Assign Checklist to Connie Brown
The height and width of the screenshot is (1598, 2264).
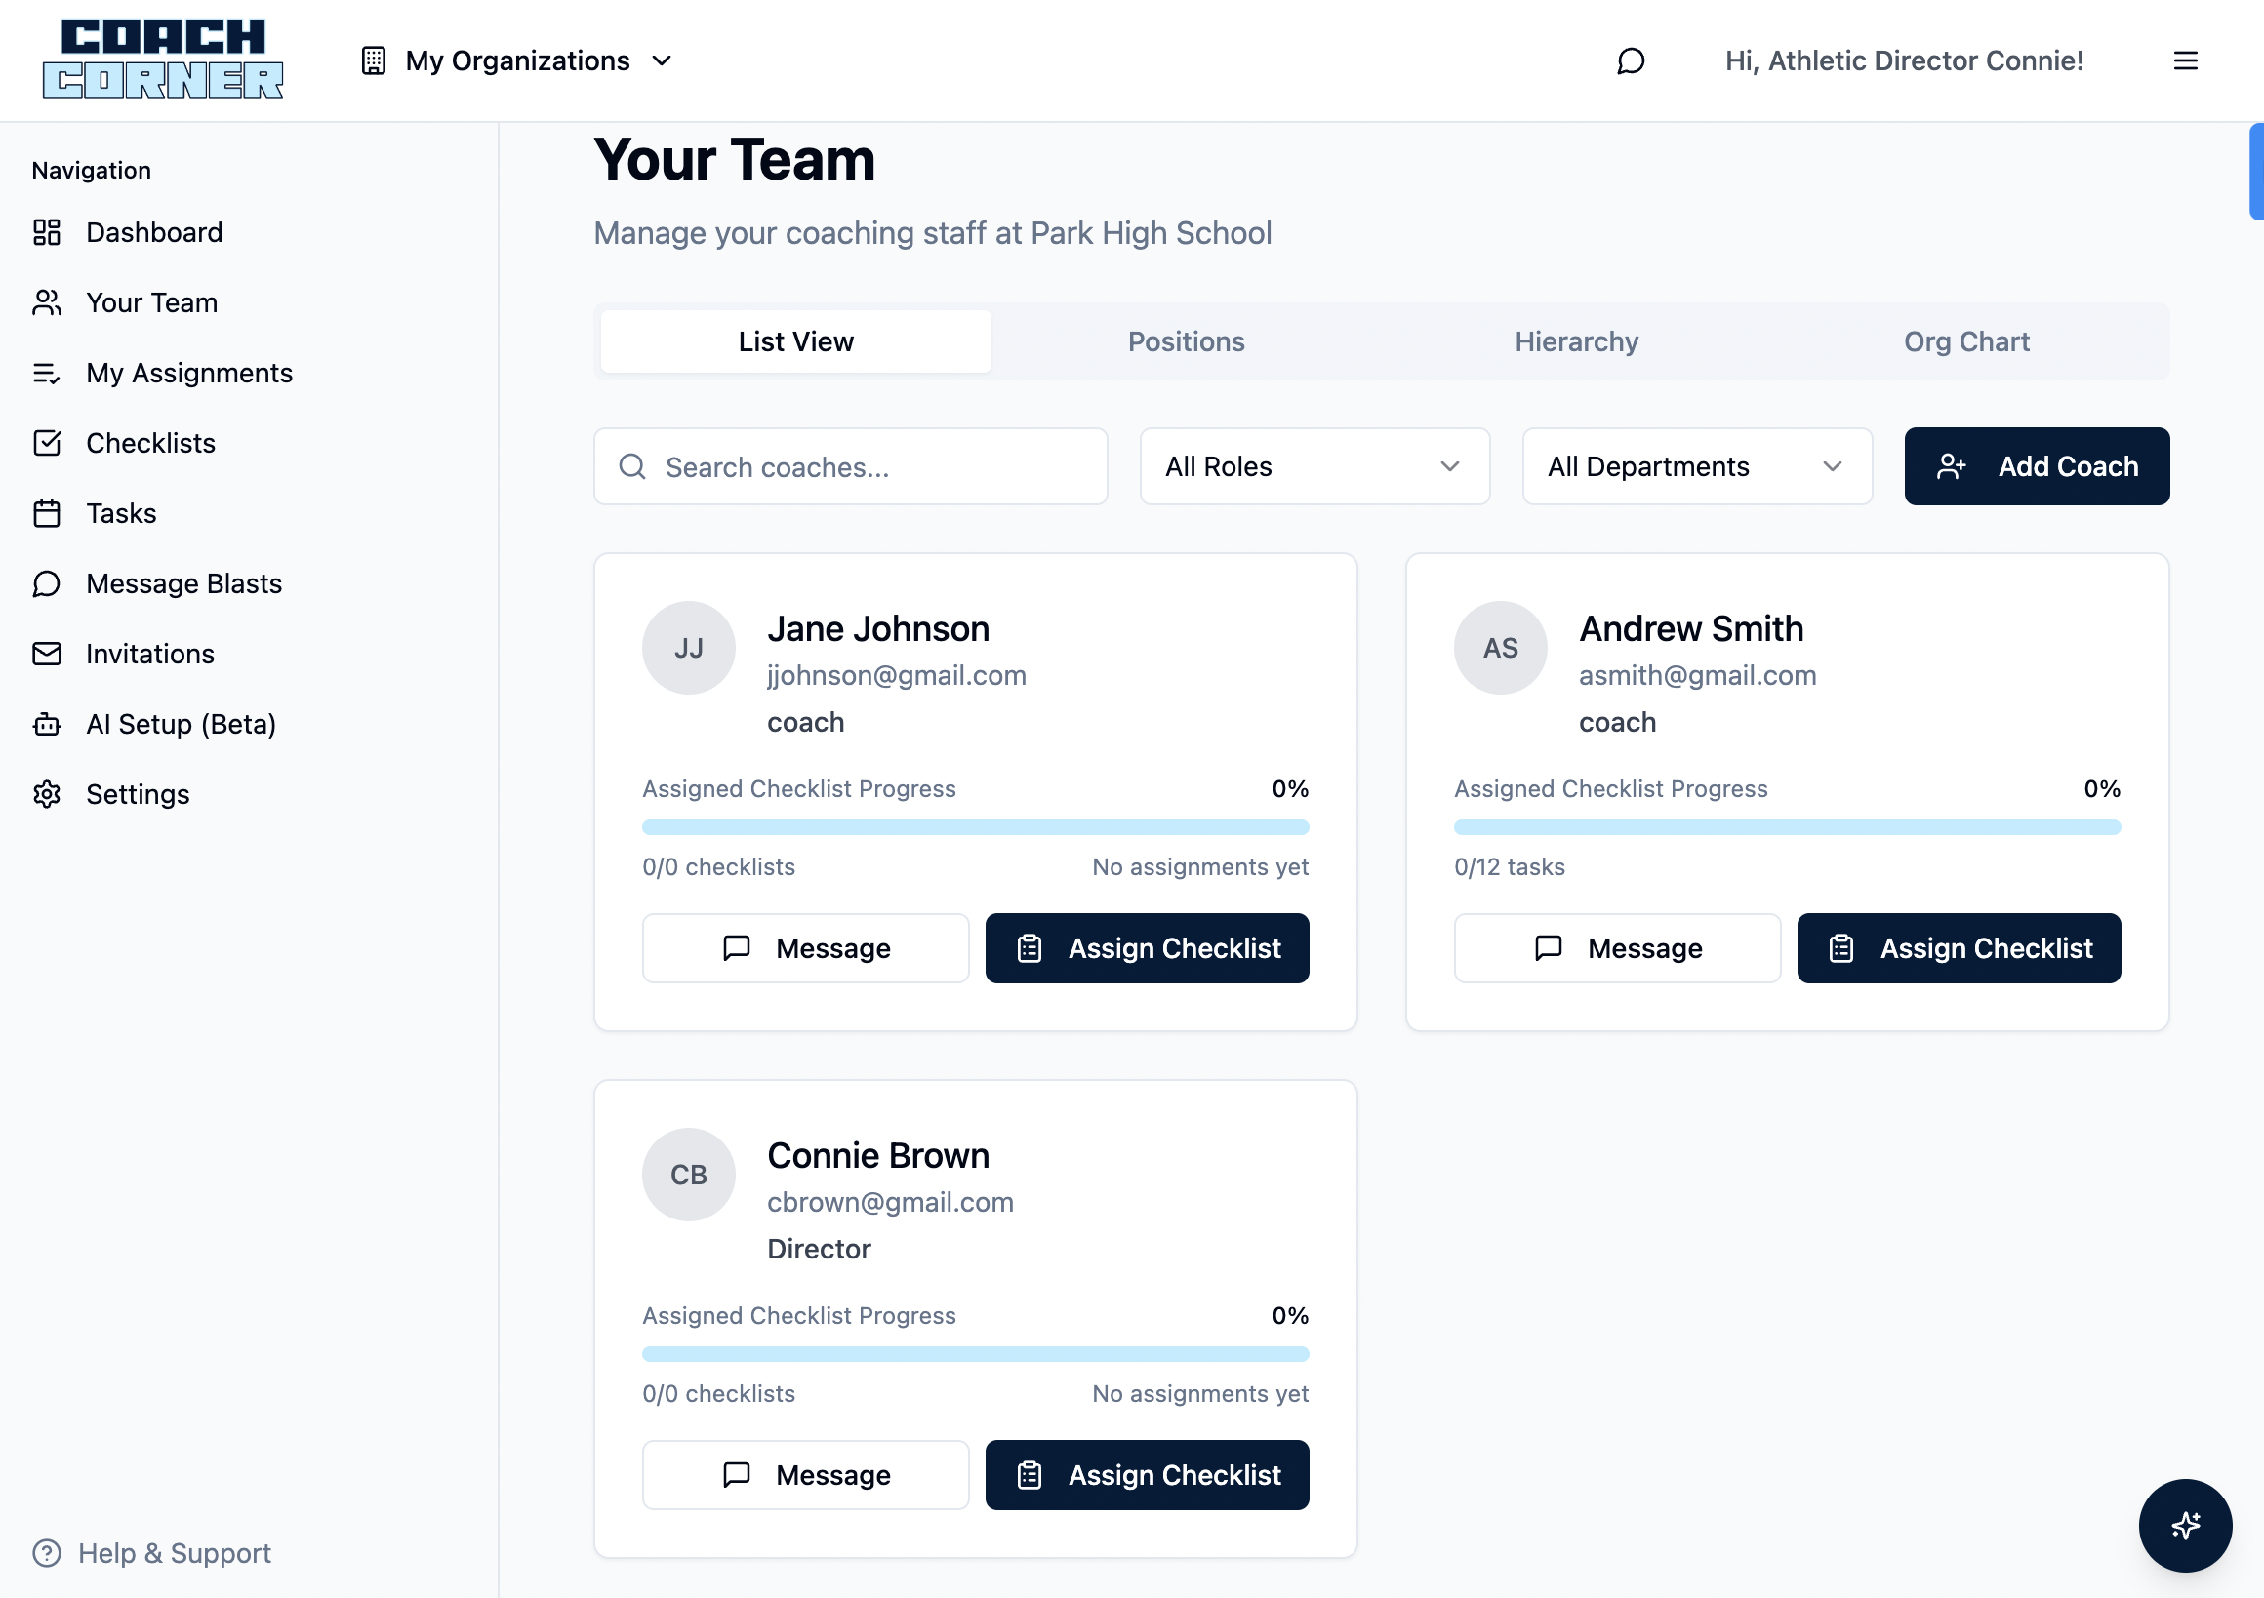1147,1475
